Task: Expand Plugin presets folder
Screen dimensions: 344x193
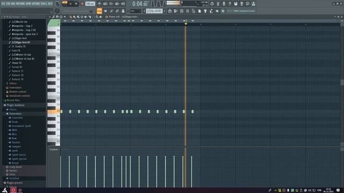Action: coord(15,183)
